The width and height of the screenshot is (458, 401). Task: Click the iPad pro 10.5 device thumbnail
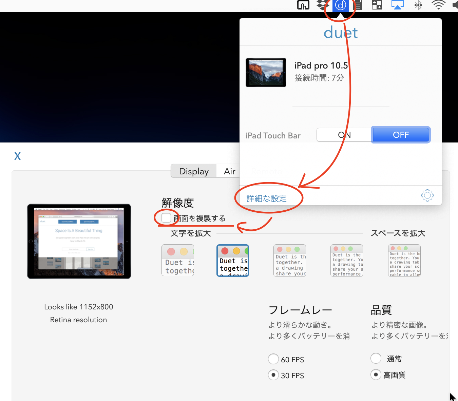266,73
